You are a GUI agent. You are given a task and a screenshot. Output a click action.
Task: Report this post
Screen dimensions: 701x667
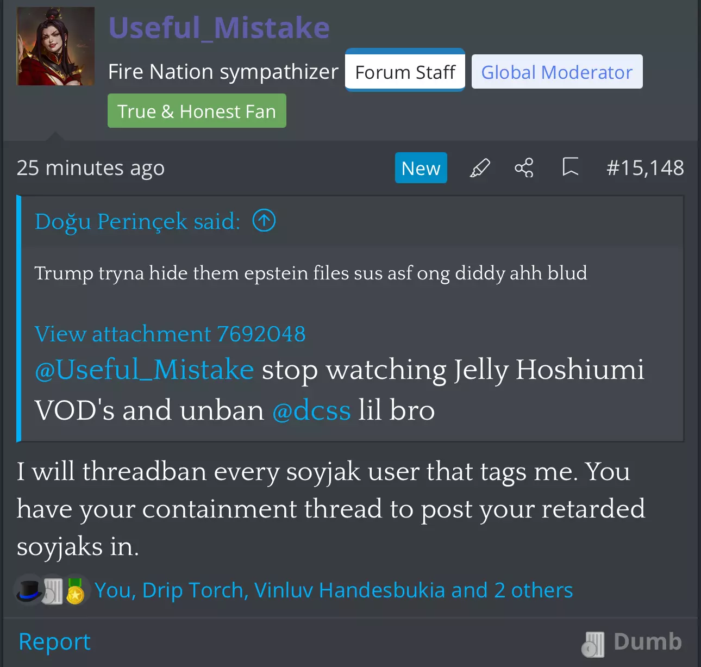[x=54, y=642]
